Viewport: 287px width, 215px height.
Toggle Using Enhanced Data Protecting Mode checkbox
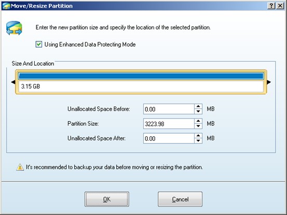coord(38,45)
